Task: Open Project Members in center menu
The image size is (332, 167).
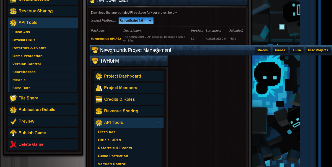Action: (x=129, y=88)
